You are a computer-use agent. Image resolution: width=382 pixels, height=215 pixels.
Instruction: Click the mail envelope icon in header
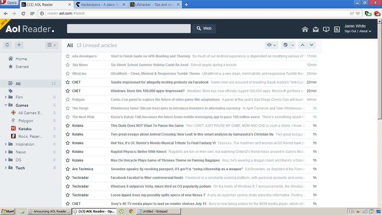[316, 30]
